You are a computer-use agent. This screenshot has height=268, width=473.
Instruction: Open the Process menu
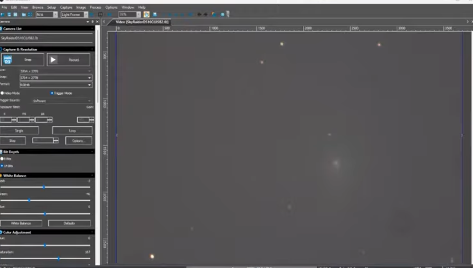point(95,7)
